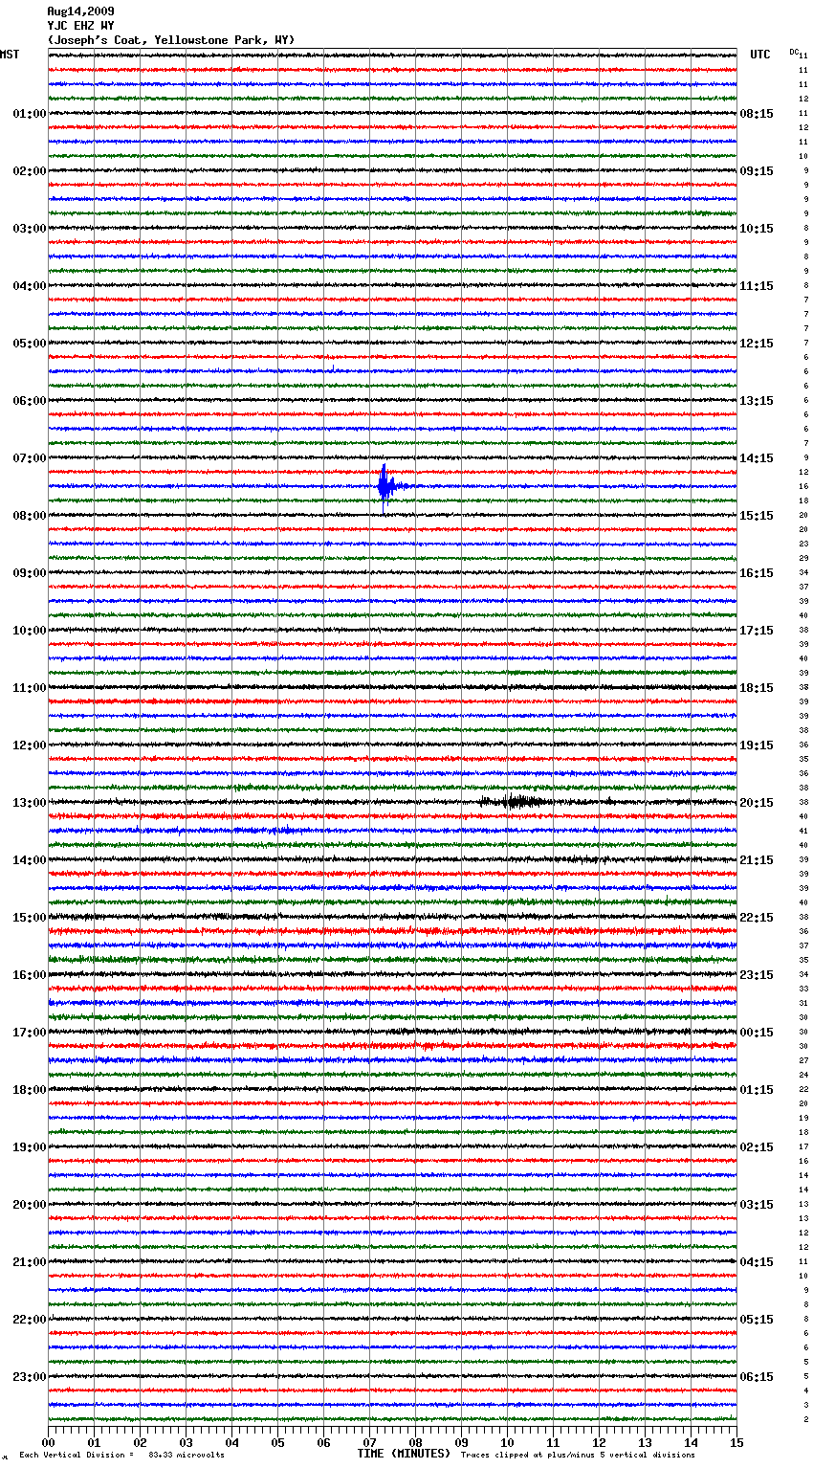Image resolution: width=813 pixels, height=1468 pixels.
Task: Select the 22:00 MST time label
Action: (x=30, y=1320)
